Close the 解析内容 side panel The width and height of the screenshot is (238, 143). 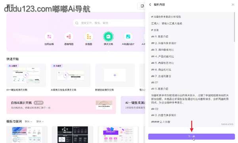pos(233,5)
